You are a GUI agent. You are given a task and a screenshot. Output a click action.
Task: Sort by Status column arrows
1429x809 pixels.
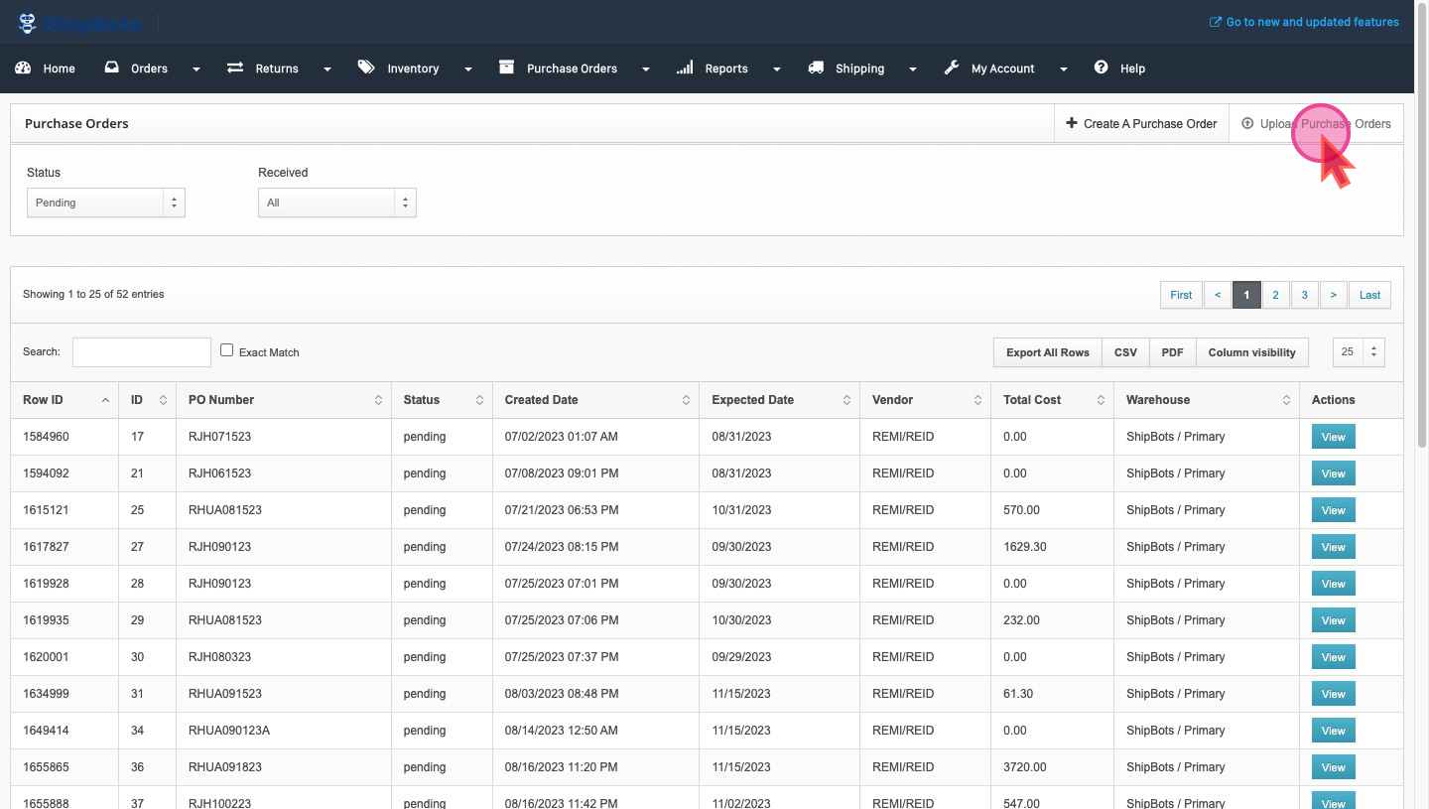point(479,400)
